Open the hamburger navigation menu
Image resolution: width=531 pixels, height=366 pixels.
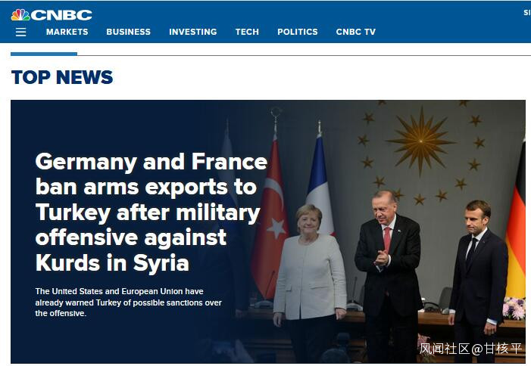(x=21, y=32)
